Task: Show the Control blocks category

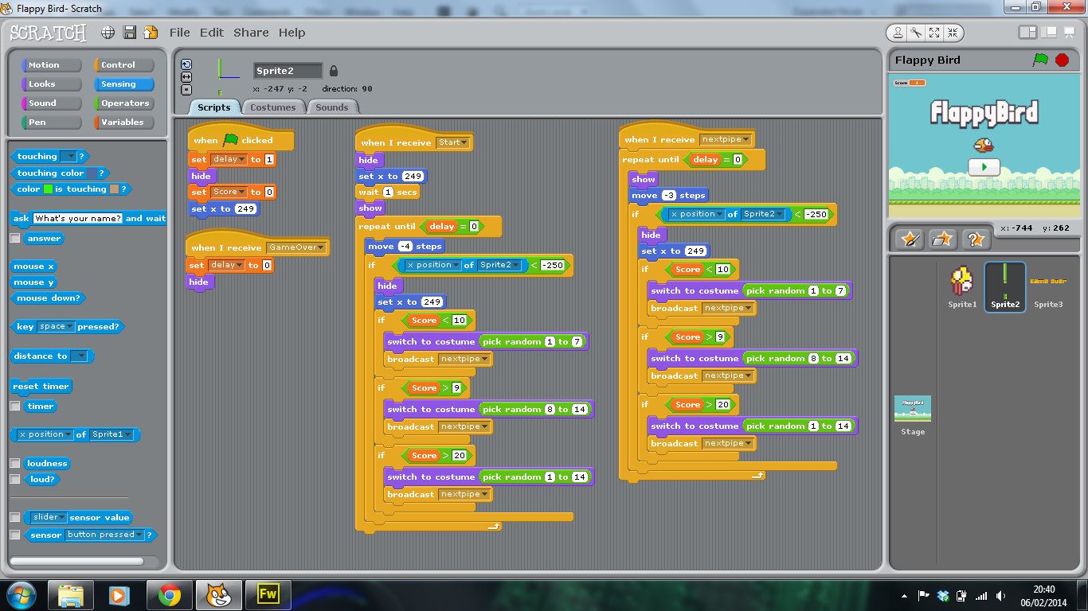Action: [124, 65]
